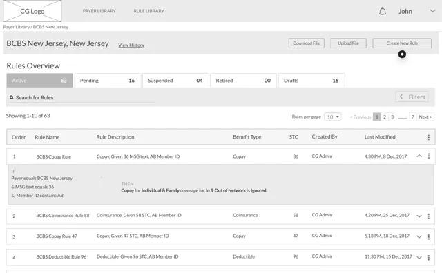Click the Download File button

tap(307, 43)
